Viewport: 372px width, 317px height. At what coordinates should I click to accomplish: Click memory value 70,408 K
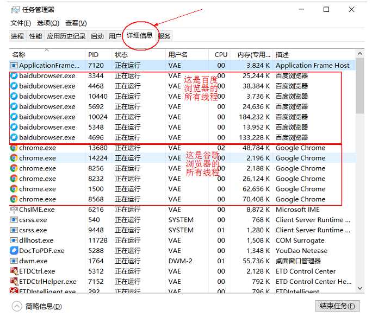point(256,199)
